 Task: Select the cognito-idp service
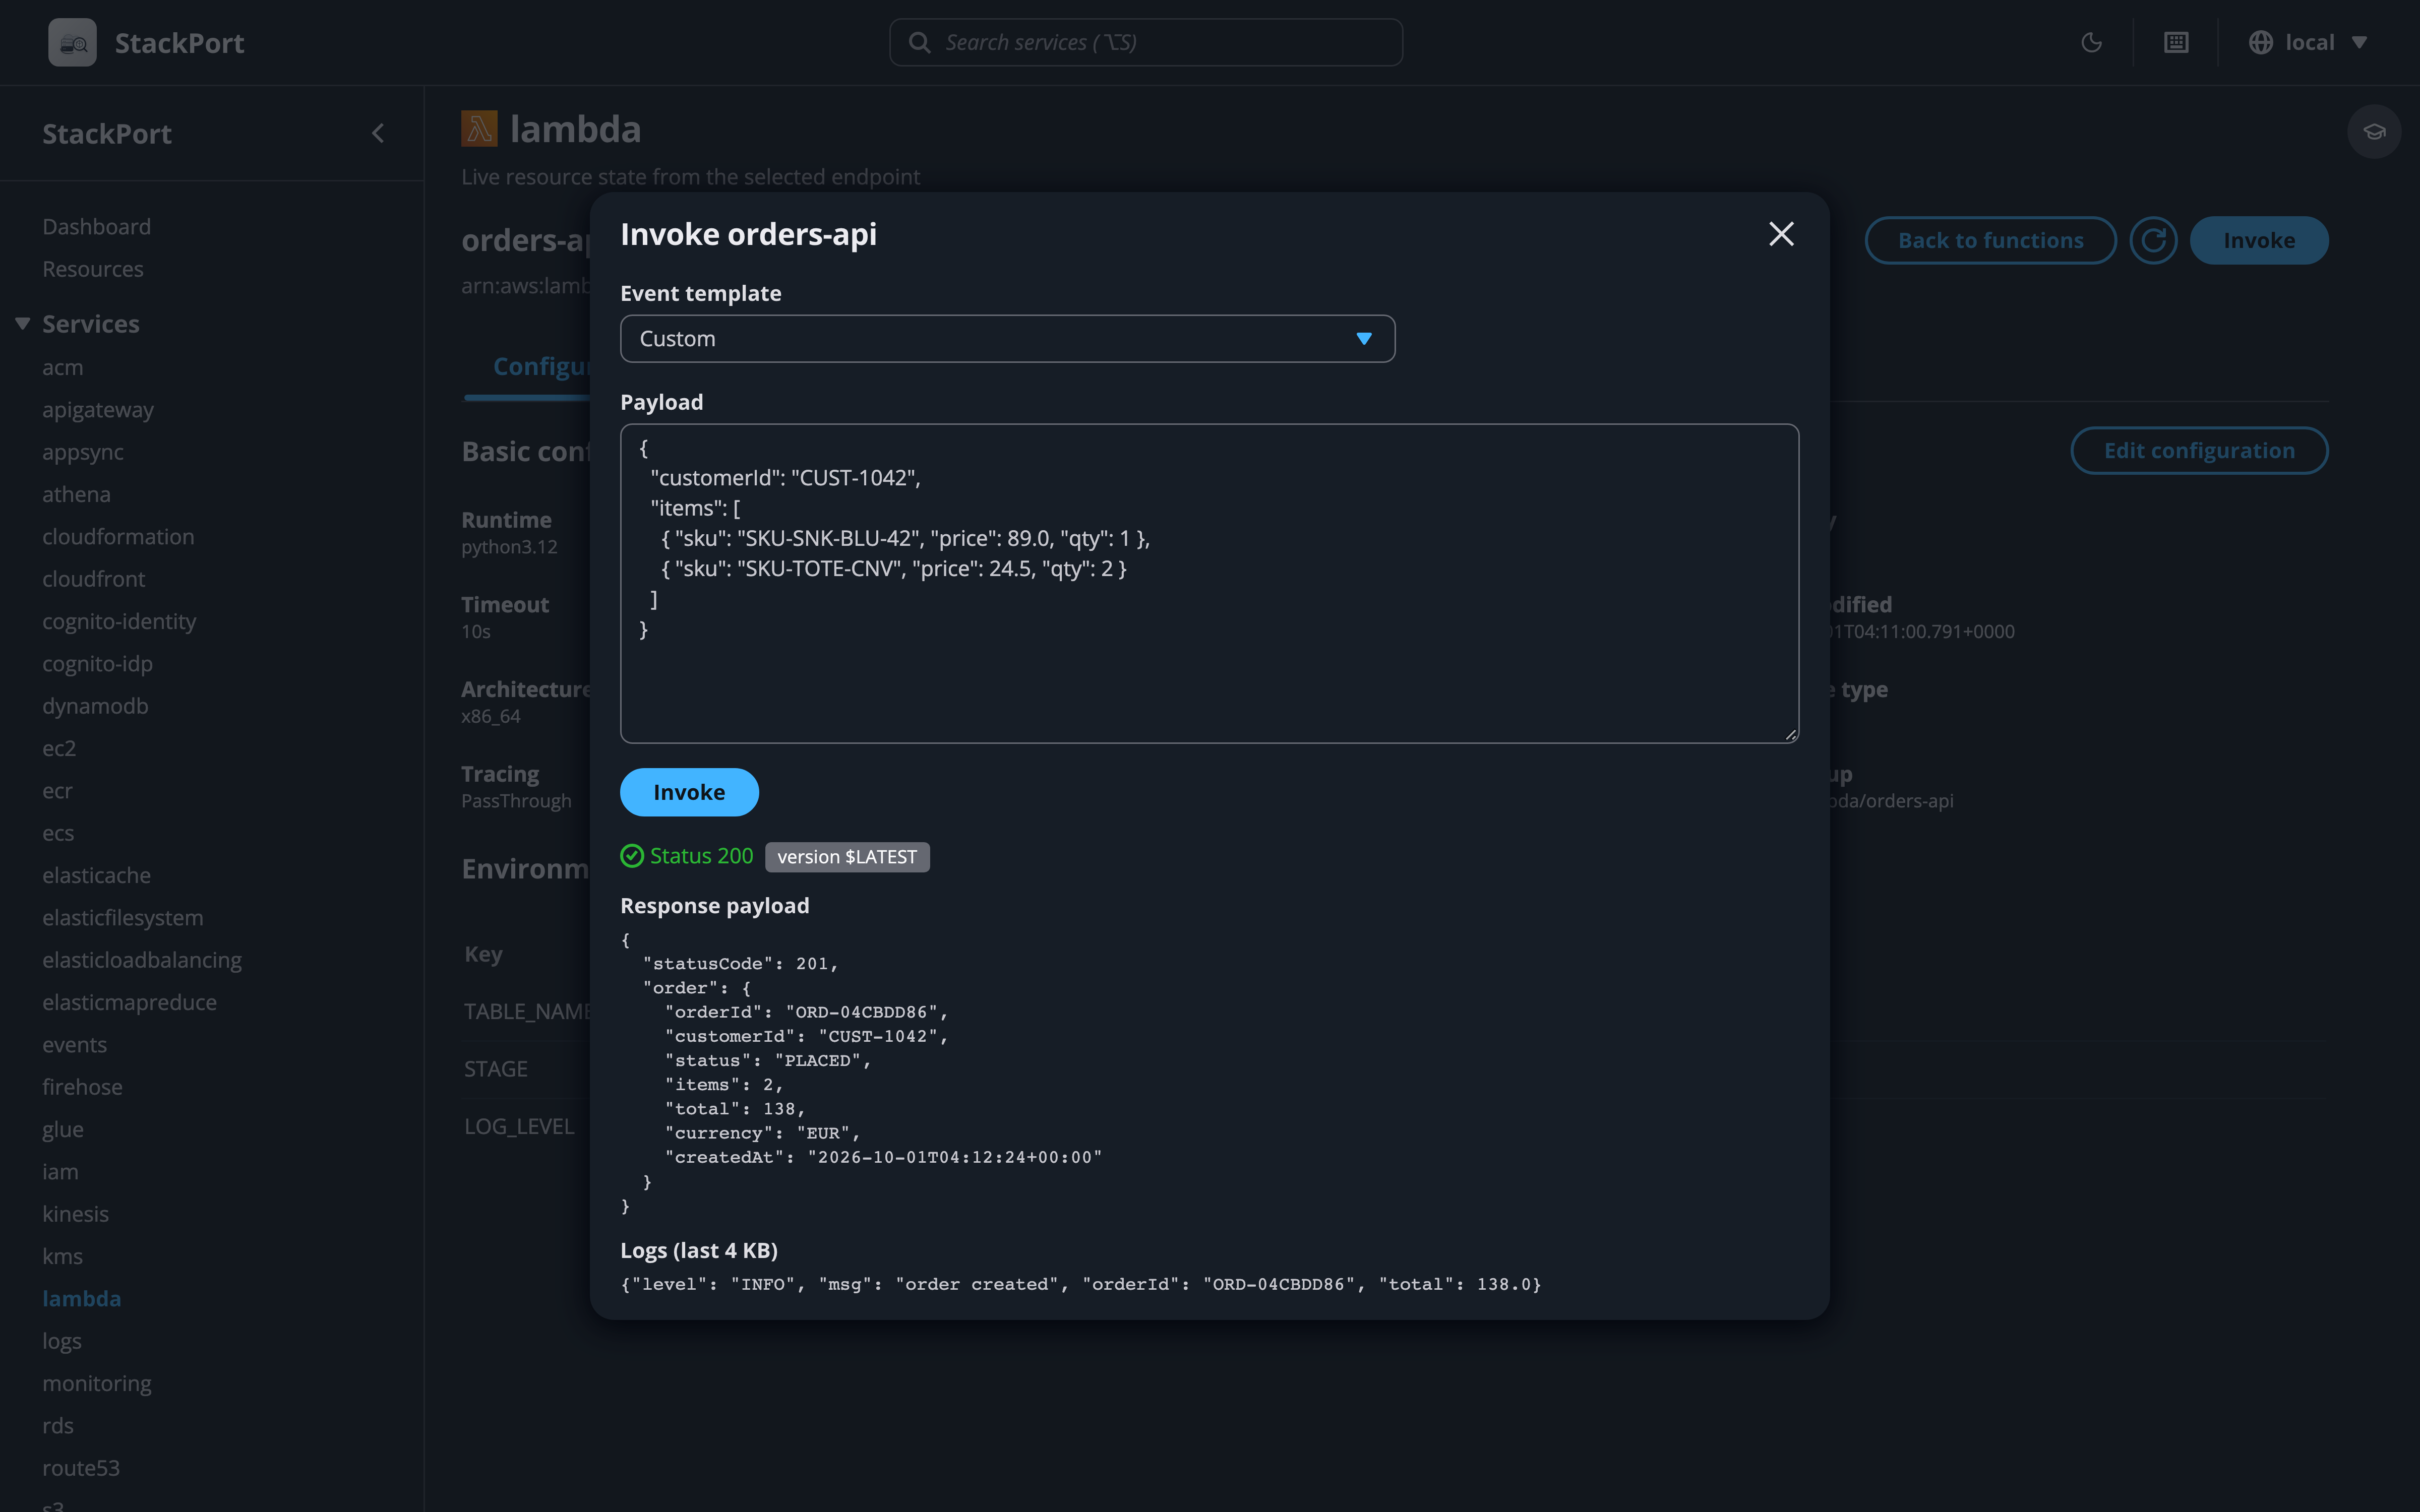click(97, 663)
